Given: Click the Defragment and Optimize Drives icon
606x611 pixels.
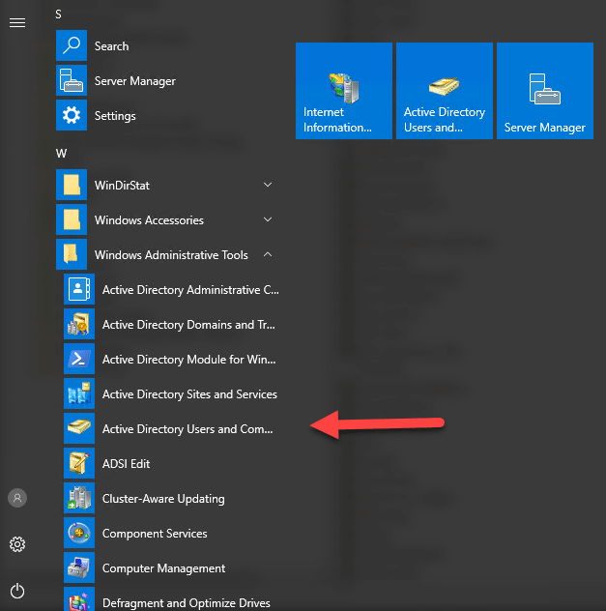Looking at the screenshot, I should pyautogui.click(x=79, y=599).
